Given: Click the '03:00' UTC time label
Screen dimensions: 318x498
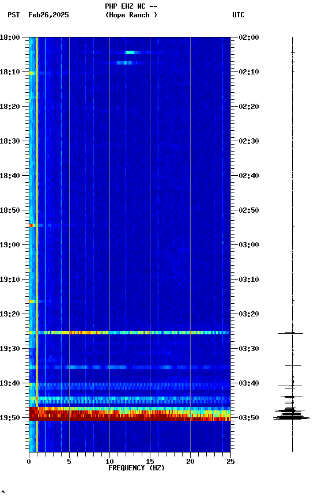Looking at the screenshot, I should pos(249,245).
